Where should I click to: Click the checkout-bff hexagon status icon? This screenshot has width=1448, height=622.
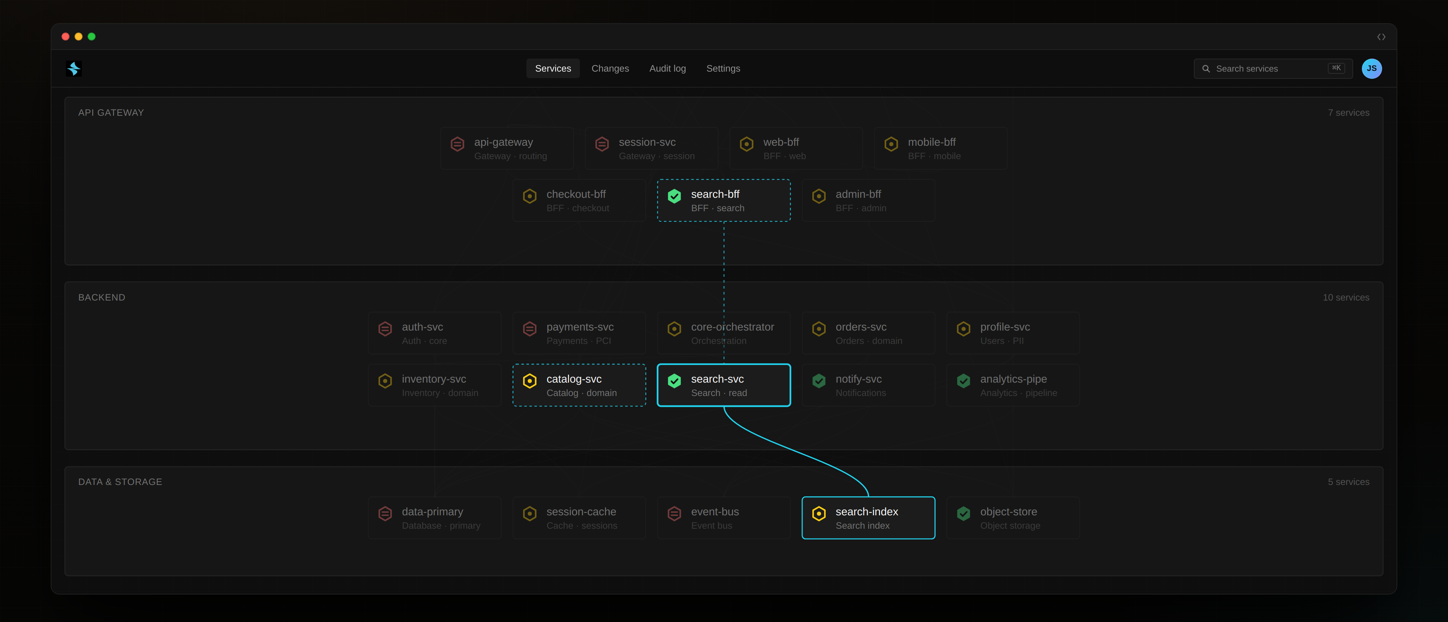(530, 196)
